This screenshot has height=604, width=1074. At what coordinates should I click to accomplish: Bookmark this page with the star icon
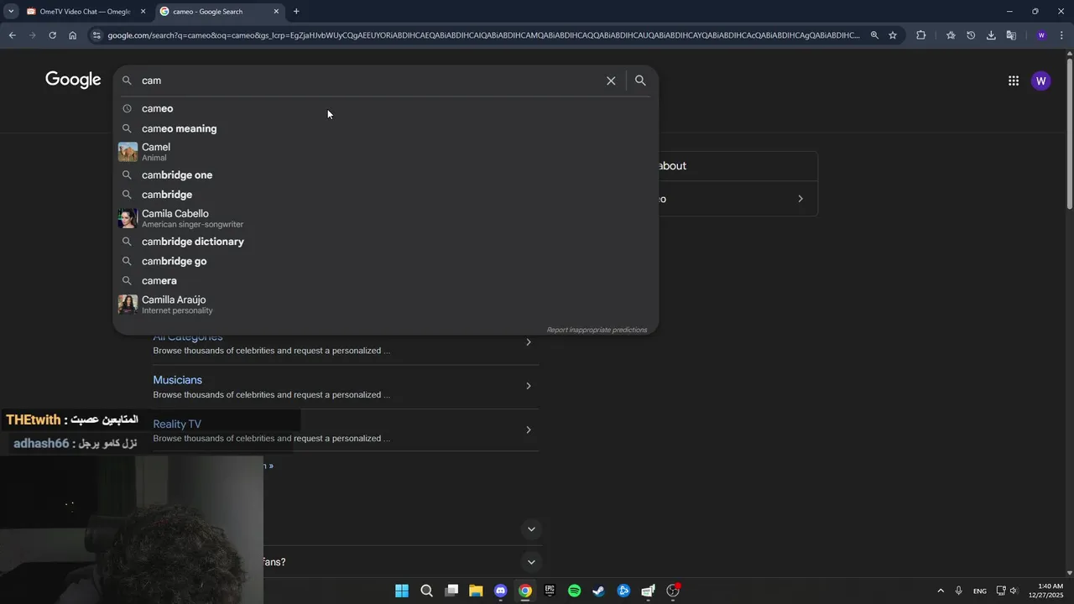coord(893,35)
